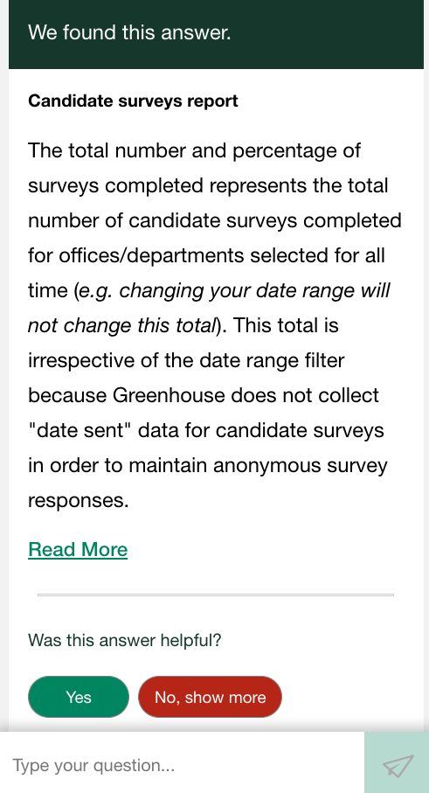This screenshot has width=429, height=793.
Task: Click the paper plane send icon
Action: coord(398,765)
